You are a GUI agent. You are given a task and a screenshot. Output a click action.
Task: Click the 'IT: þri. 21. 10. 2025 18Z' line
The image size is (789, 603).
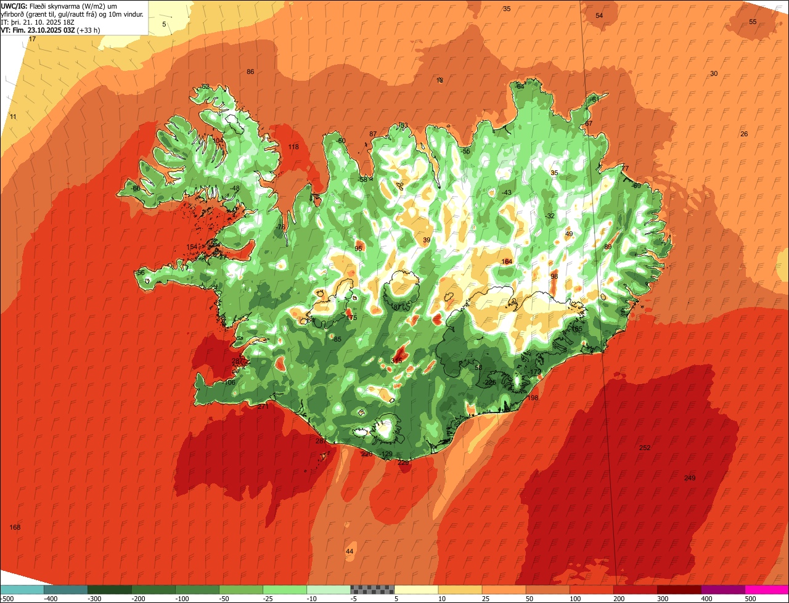pos(38,22)
